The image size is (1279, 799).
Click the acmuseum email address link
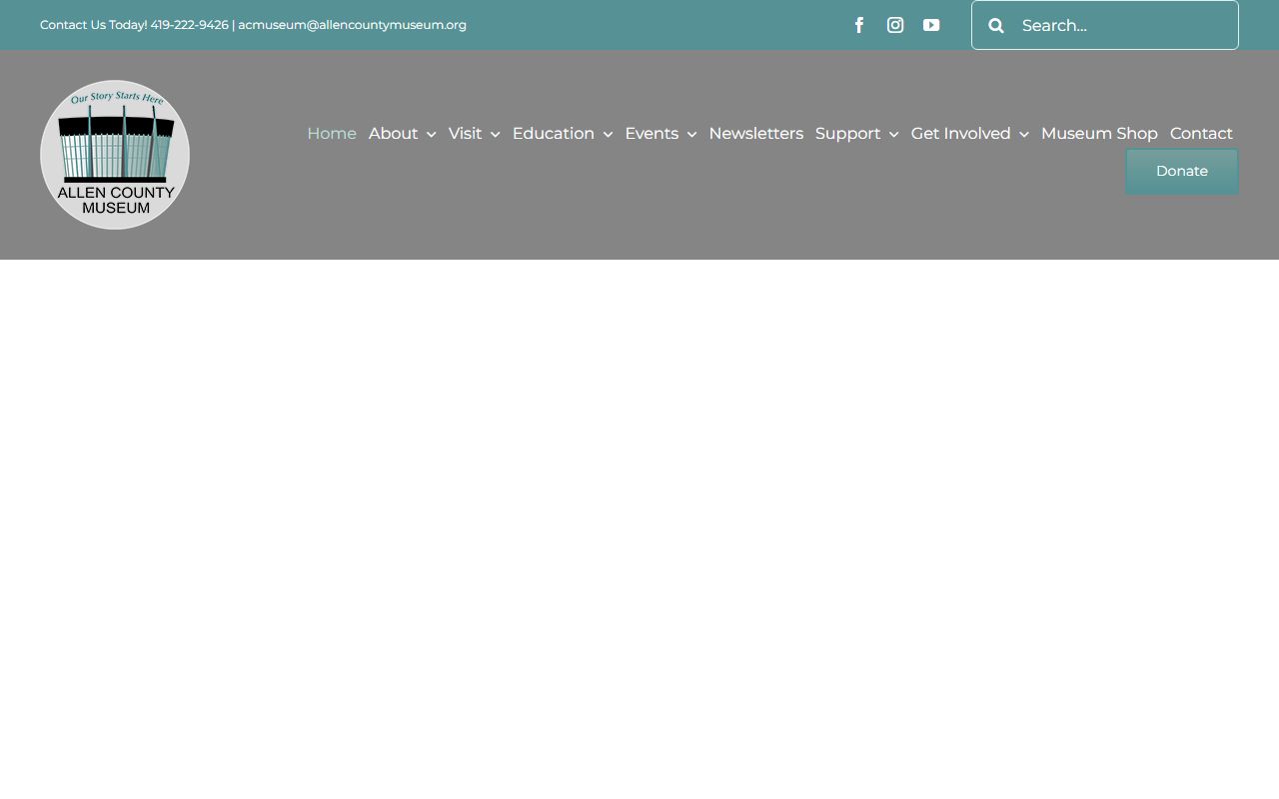(352, 25)
